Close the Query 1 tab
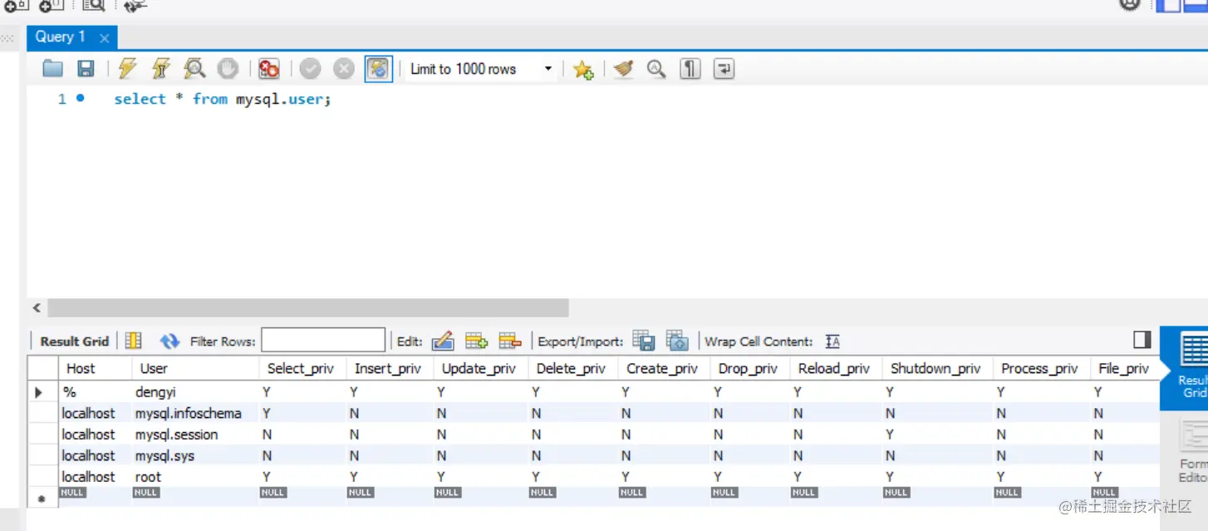1208x531 pixels. 104,38
